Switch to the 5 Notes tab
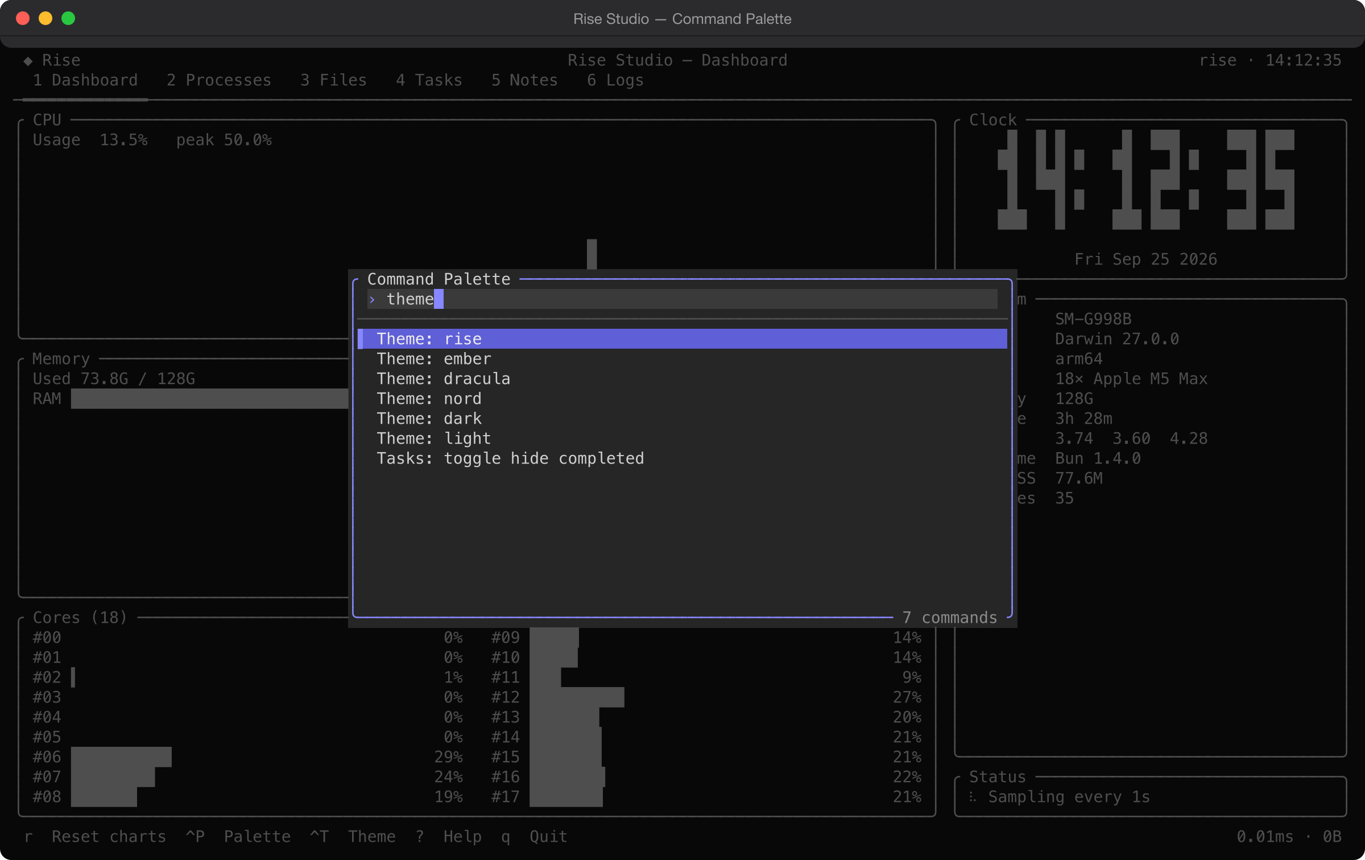 [525, 80]
